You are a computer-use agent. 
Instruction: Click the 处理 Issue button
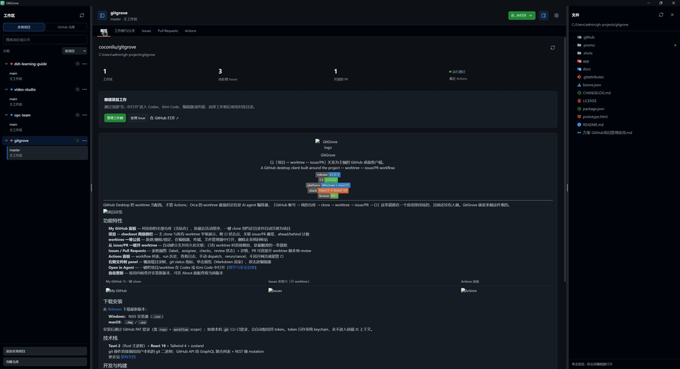pyautogui.click(x=138, y=118)
